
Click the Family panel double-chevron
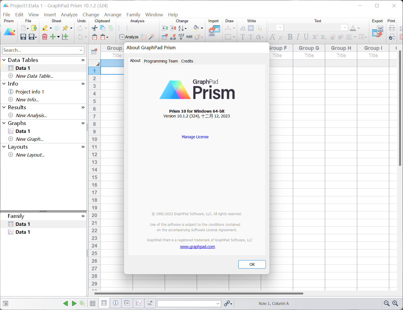(x=83, y=216)
